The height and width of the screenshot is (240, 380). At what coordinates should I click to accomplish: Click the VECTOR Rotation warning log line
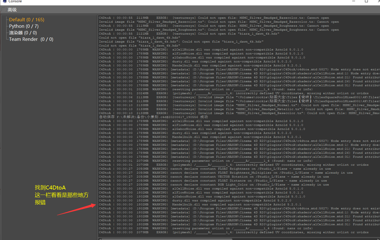(x=249, y=176)
